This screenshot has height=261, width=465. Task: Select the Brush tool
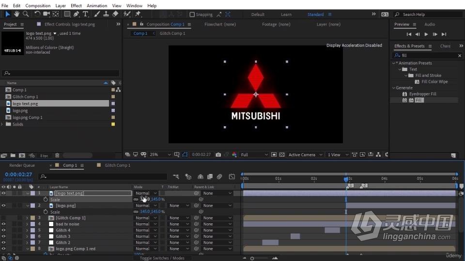(97, 14)
